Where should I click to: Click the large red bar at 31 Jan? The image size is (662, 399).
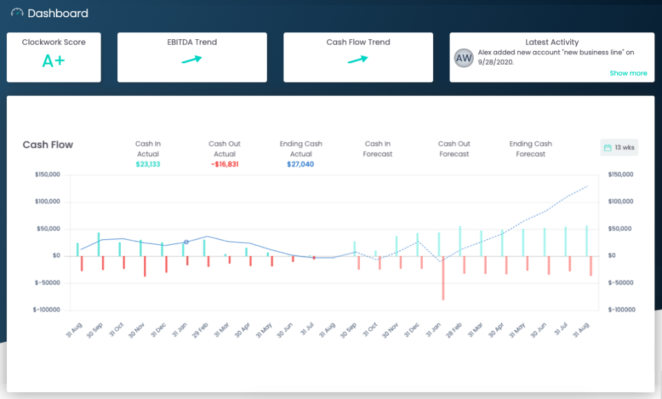pos(442,279)
